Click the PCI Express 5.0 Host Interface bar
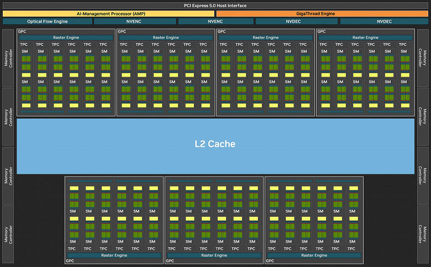 (215, 6)
